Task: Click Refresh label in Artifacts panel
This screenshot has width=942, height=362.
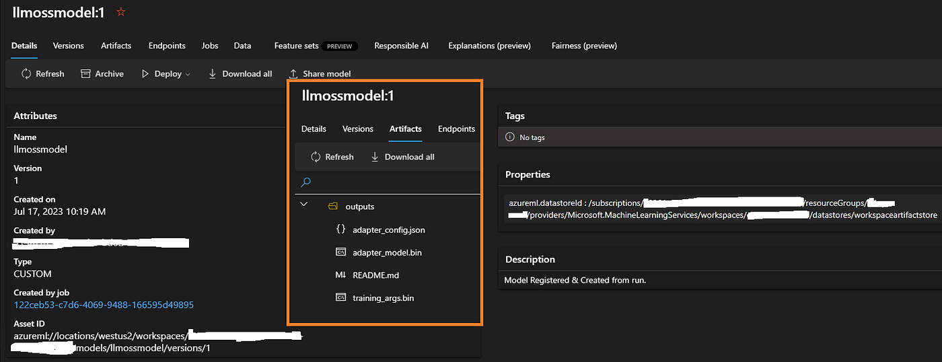Action: tap(339, 157)
